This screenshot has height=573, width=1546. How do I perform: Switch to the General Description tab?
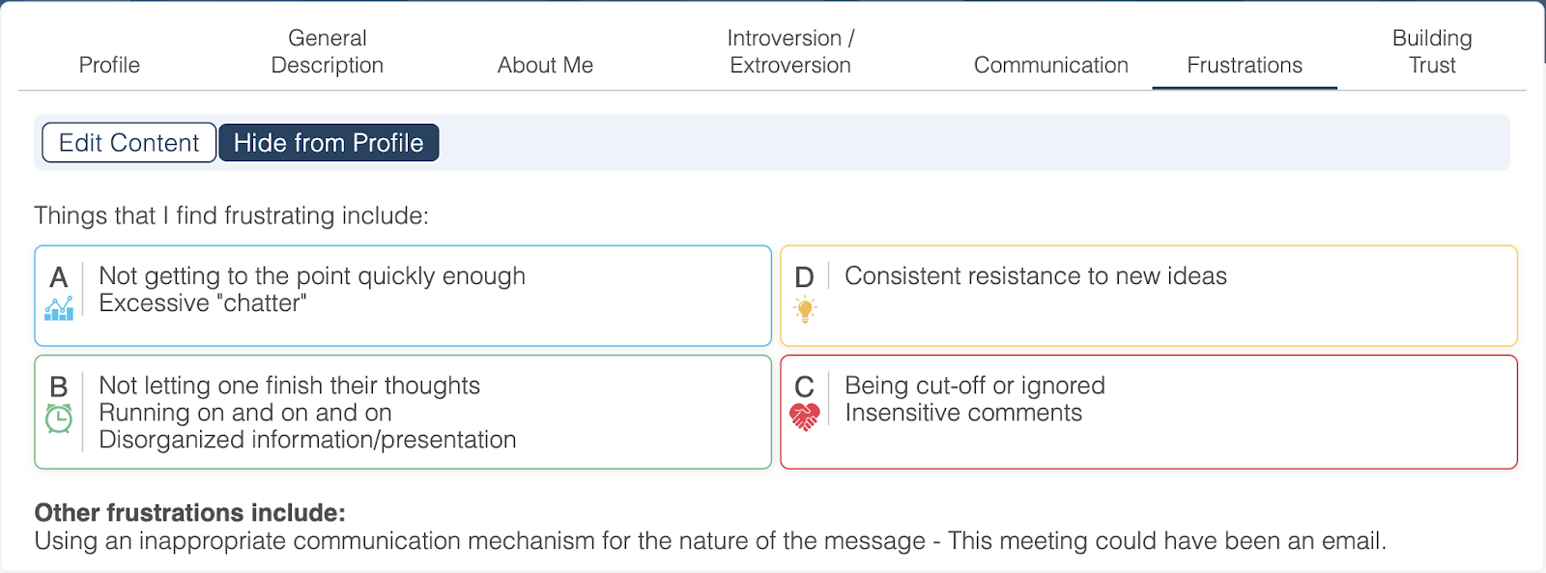328,52
